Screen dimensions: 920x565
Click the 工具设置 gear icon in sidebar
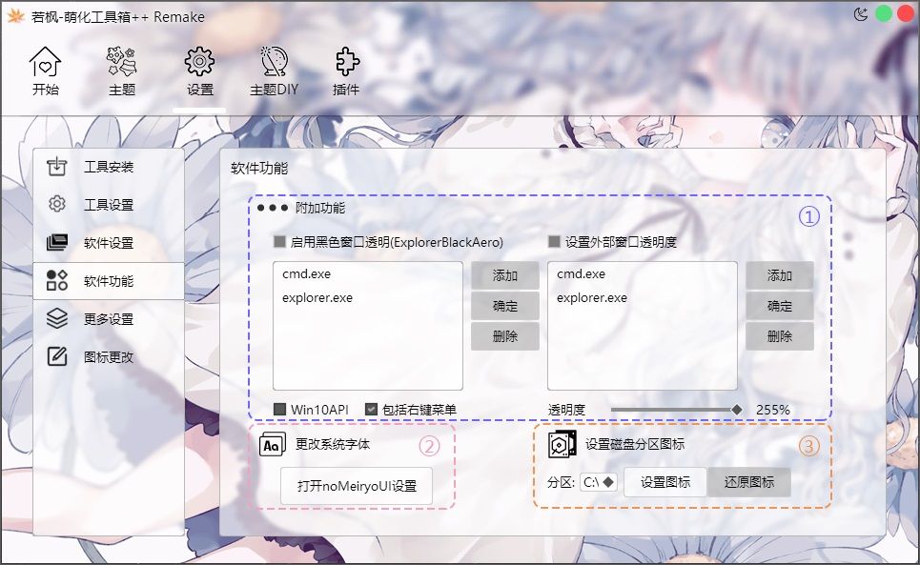57,204
